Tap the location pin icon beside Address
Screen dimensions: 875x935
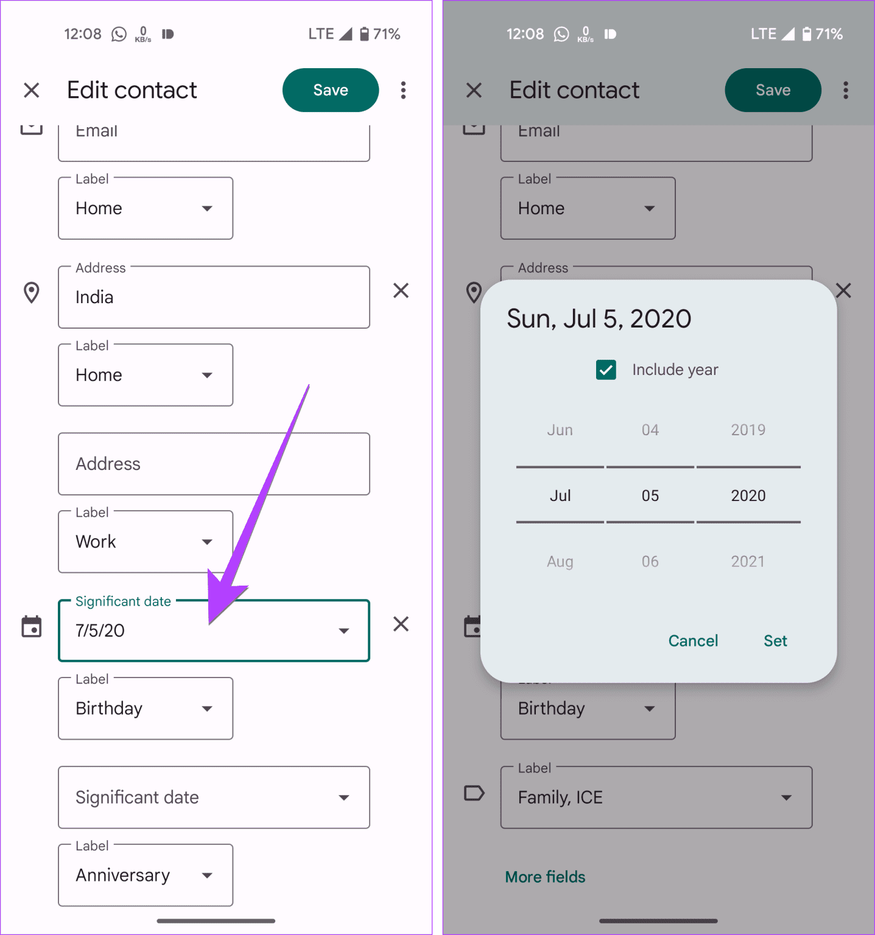coord(32,293)
